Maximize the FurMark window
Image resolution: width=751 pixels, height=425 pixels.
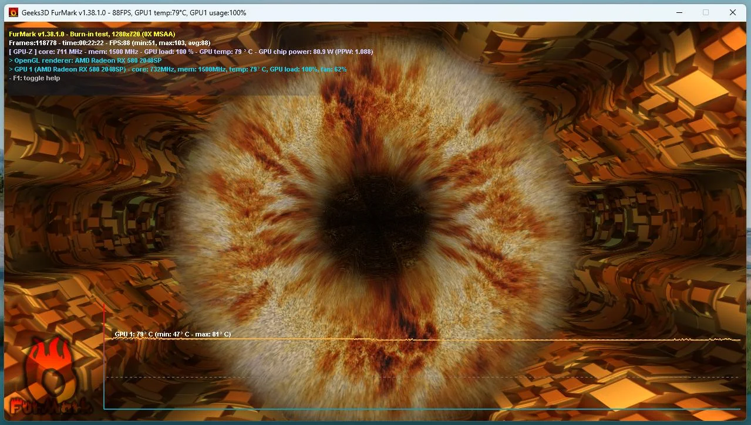(705, 12)
